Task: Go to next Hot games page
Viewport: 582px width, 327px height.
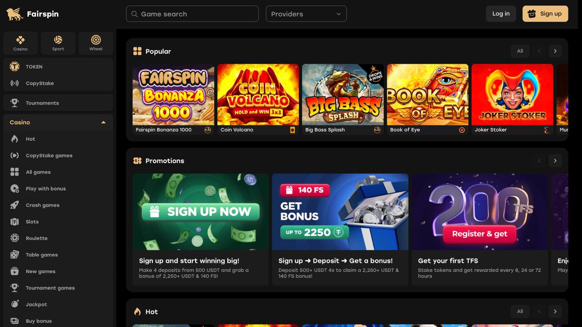Action: click(x=555, y=311)
